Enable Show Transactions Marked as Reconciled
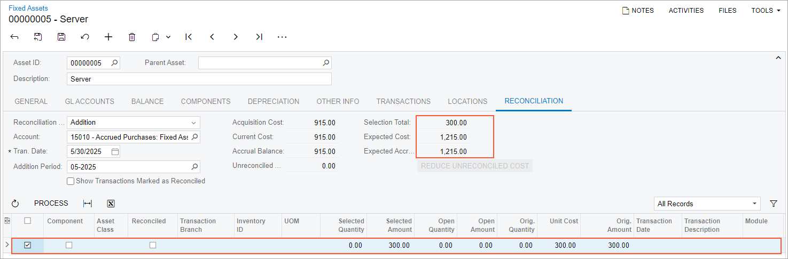Image resolution: width=788 pixels, height=259 pixels. [x=71, y=181]
